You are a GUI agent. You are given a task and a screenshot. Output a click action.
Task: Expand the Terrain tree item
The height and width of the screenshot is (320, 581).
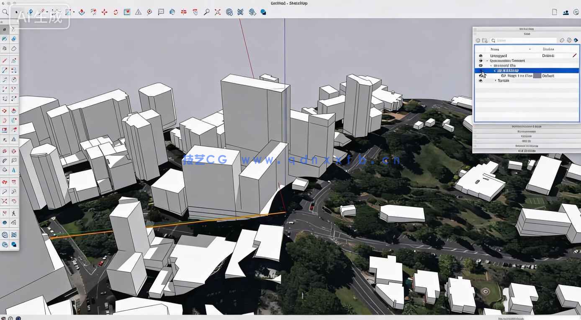[496, 80]
